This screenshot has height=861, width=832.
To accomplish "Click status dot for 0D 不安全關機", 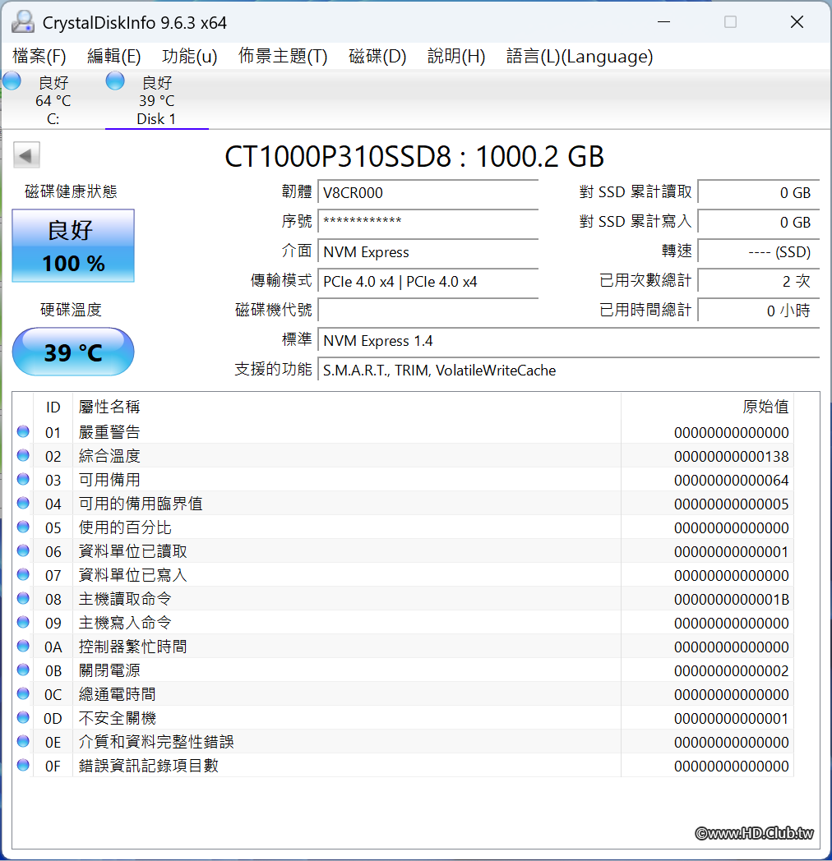I will click(x=23, y=718).
